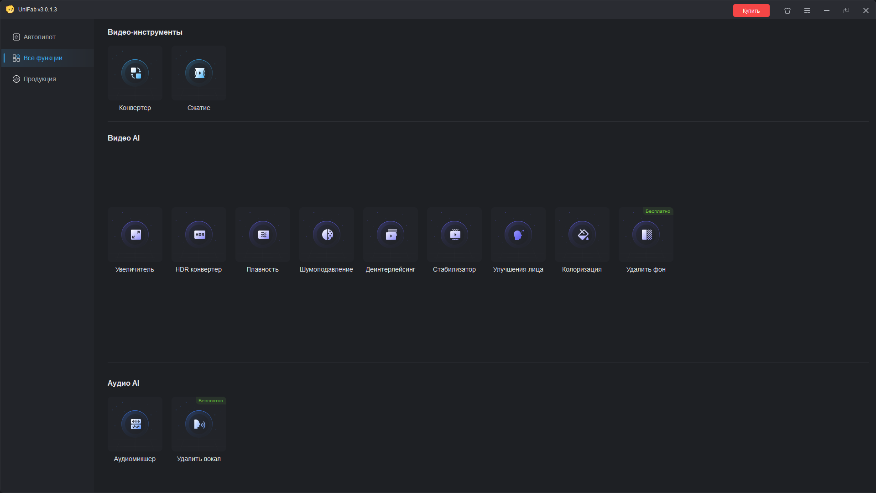The image size is (876, 493).
Task: Open the Удалить фон tool
Action: [646, 235]
